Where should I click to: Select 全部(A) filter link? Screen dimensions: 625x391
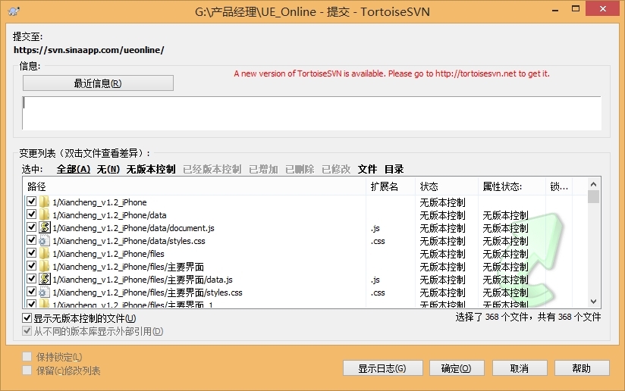coord(74,169)
